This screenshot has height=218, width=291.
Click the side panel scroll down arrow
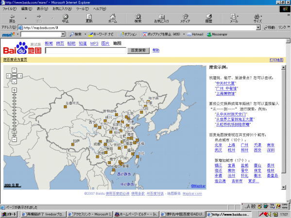[x=283, y=187]
